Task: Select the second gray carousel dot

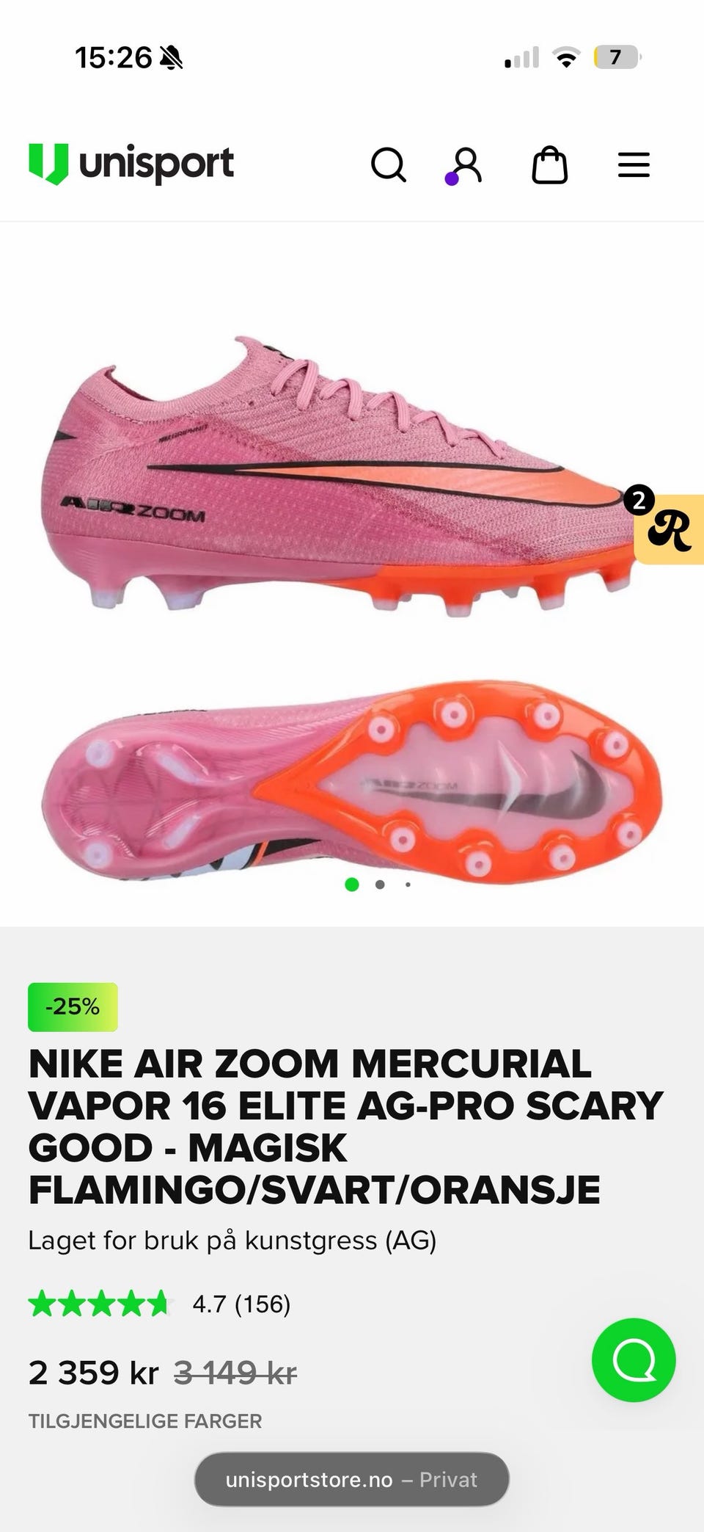Action: click(x=380, y=885)
